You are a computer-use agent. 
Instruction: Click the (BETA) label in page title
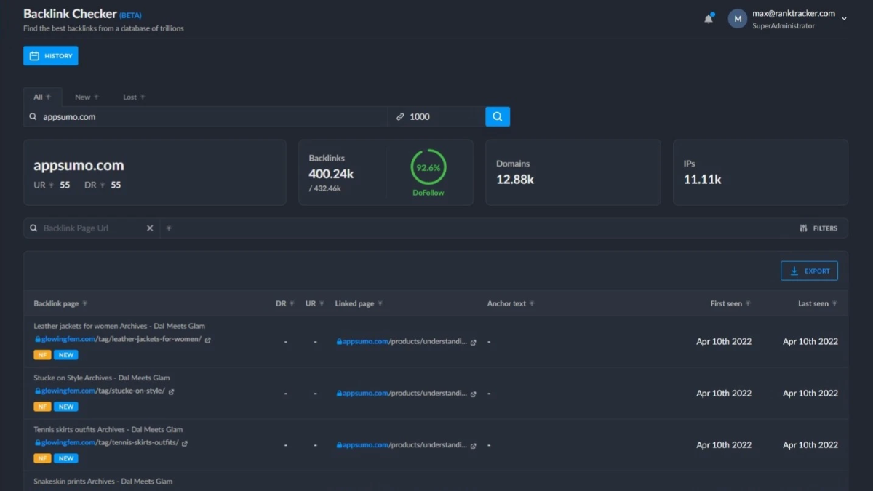point(130,15)
